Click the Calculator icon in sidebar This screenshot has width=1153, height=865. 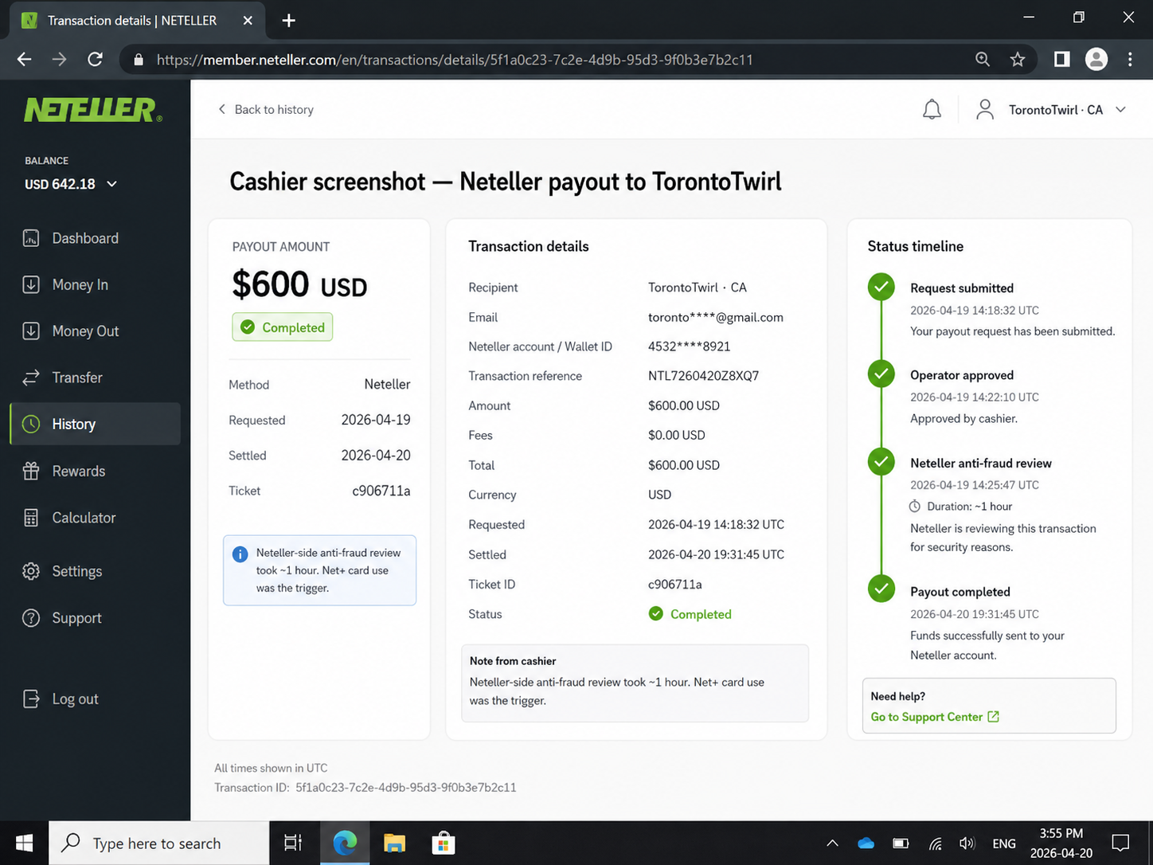click(x=31, y=518)
